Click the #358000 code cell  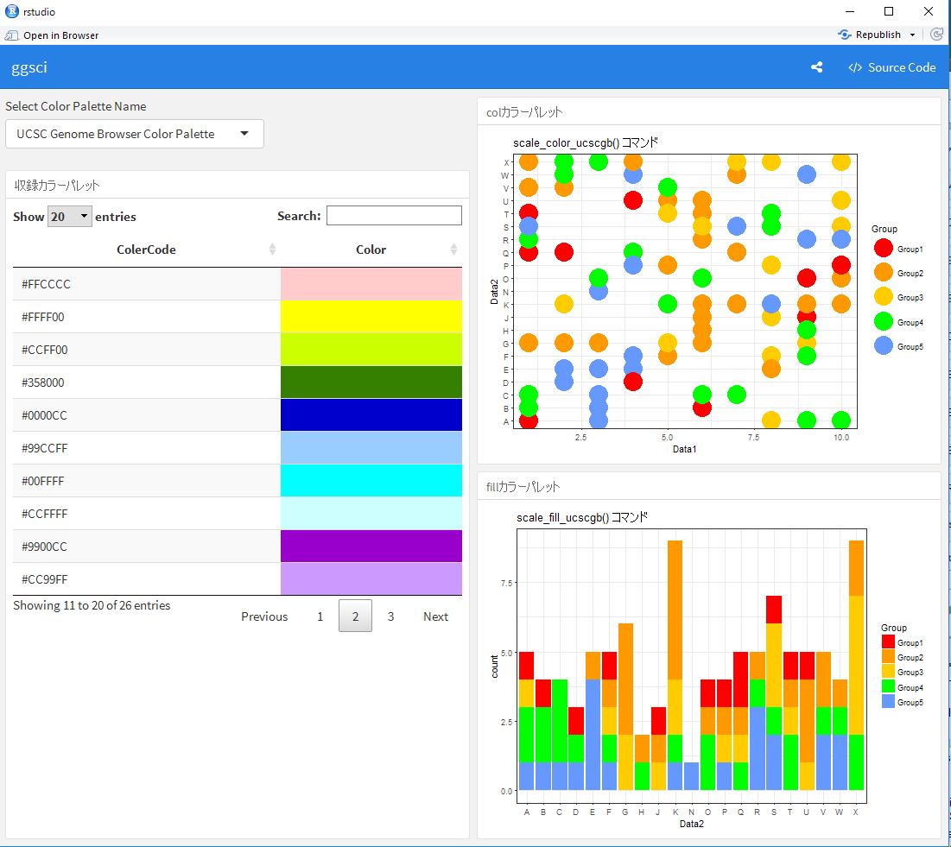tap(146, 382)
